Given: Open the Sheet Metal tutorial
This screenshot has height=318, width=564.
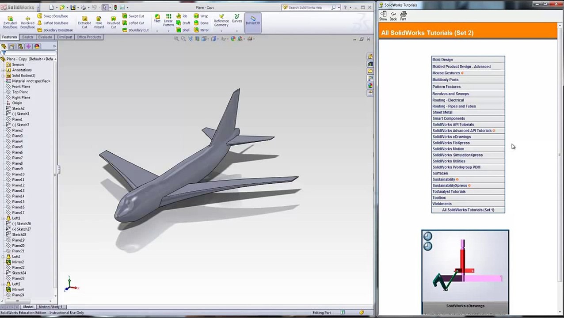Looking at the screenshot, I should pyautogui.click(x=468, y=112).
